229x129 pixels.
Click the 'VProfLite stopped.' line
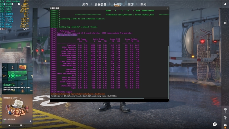[x=65, y=92]
